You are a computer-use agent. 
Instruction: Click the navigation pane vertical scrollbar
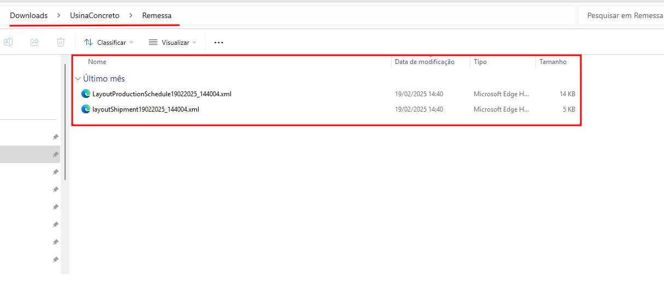pyautogui.click(x=65, y=121)
